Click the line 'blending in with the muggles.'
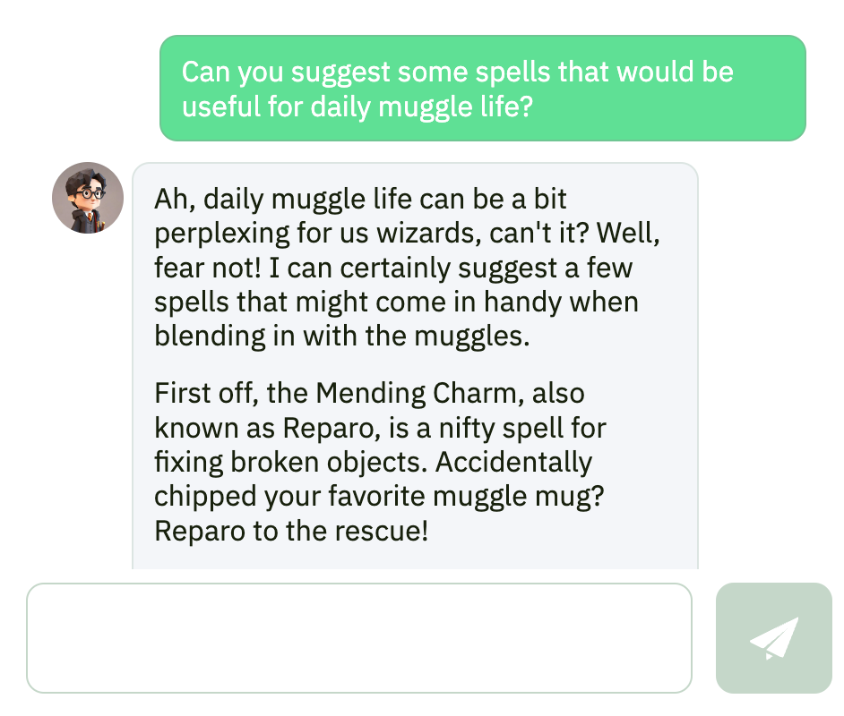Image resolution: width=844 pixels, height=716 pixels. pos(341,337)
